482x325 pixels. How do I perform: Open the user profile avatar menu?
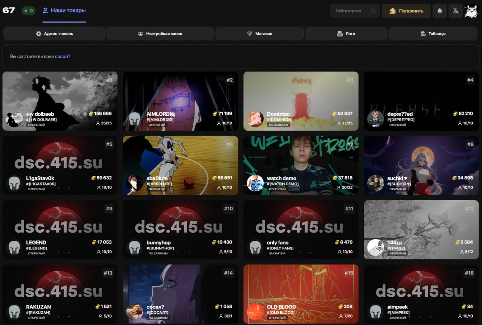[471, 11]
